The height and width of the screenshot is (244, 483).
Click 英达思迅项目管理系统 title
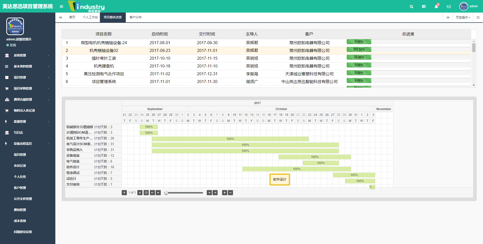click(x=28, y=7)
